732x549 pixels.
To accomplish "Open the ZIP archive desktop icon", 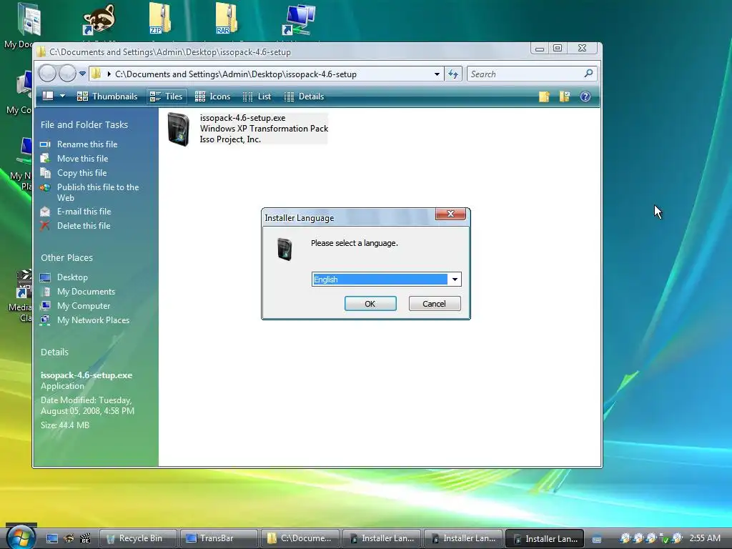I will point(159,19).
